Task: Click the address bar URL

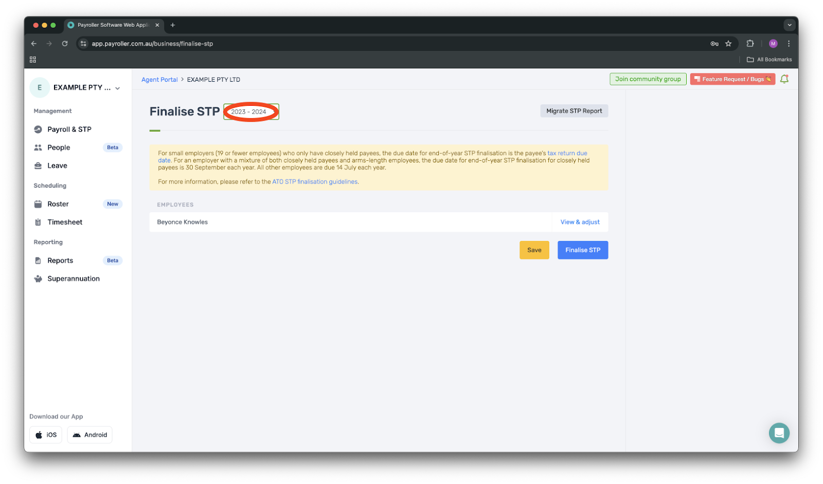Action: pos(152,44)
